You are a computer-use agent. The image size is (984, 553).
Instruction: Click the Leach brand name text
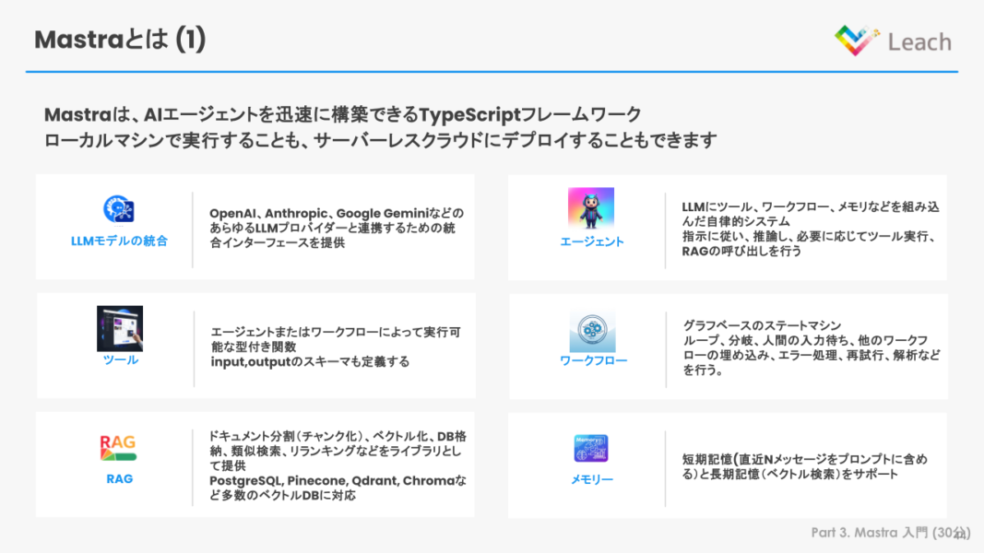click(919, 41)
